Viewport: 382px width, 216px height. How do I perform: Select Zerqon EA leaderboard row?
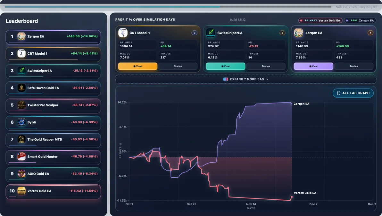(x=53, y=37)
